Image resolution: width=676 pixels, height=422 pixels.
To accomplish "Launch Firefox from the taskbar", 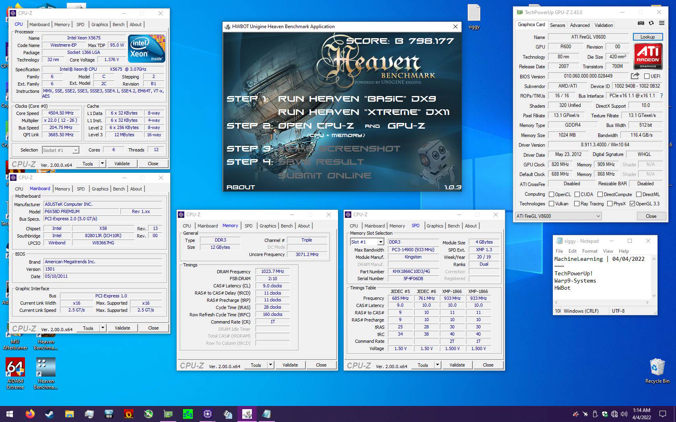I will [x=30, y=414].
